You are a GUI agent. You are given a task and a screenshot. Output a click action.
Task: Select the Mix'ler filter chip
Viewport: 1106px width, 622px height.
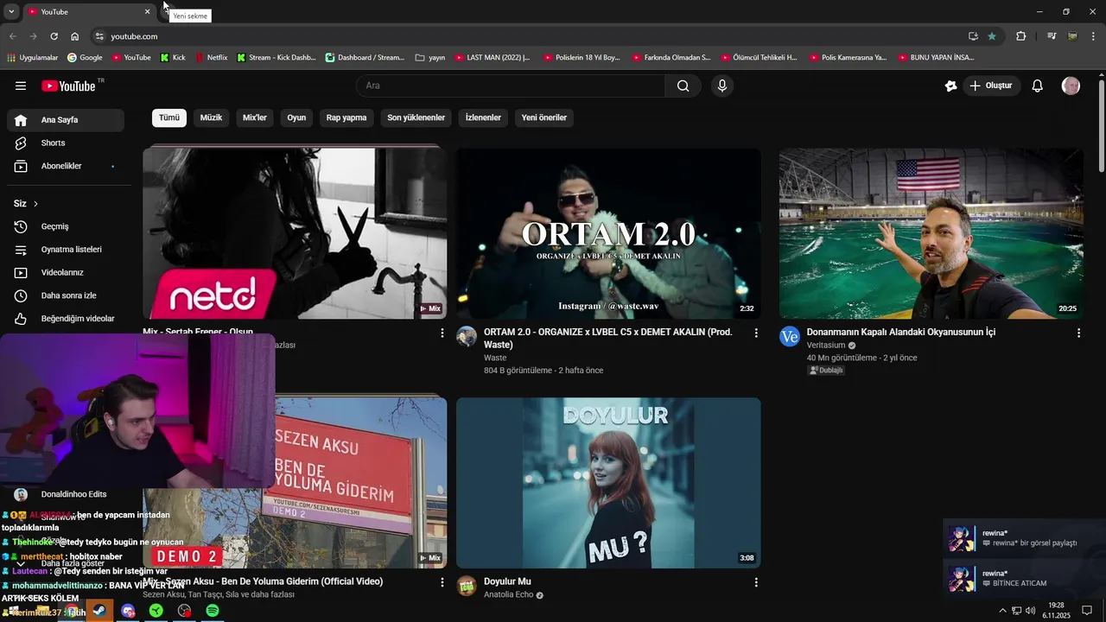[255, 117]
